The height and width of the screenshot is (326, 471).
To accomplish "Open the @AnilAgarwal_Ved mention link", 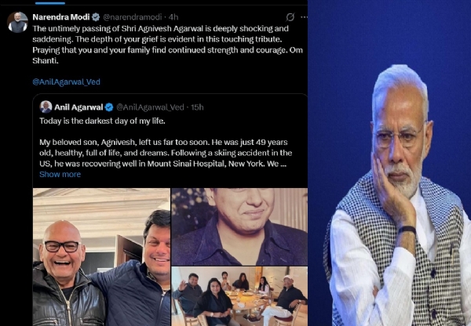I will 66,81.
